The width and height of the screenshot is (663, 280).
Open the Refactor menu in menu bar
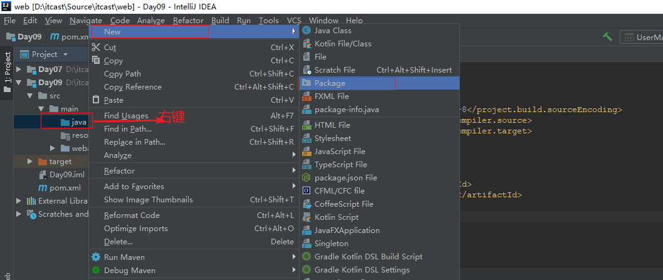tap(188, 20)
